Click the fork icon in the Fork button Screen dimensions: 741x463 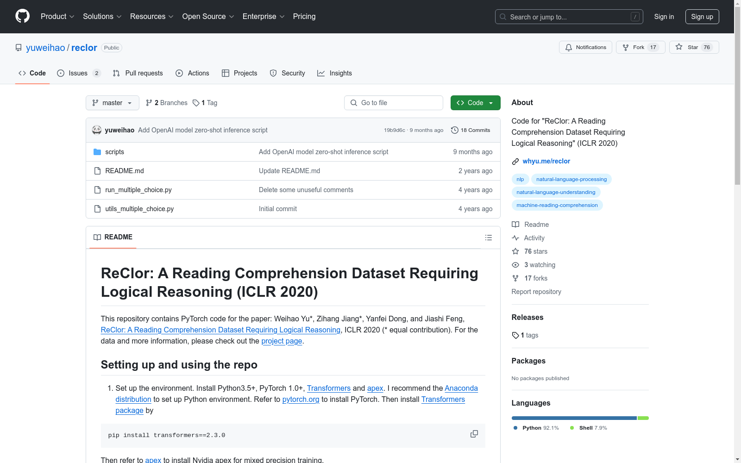coord(626,47)
